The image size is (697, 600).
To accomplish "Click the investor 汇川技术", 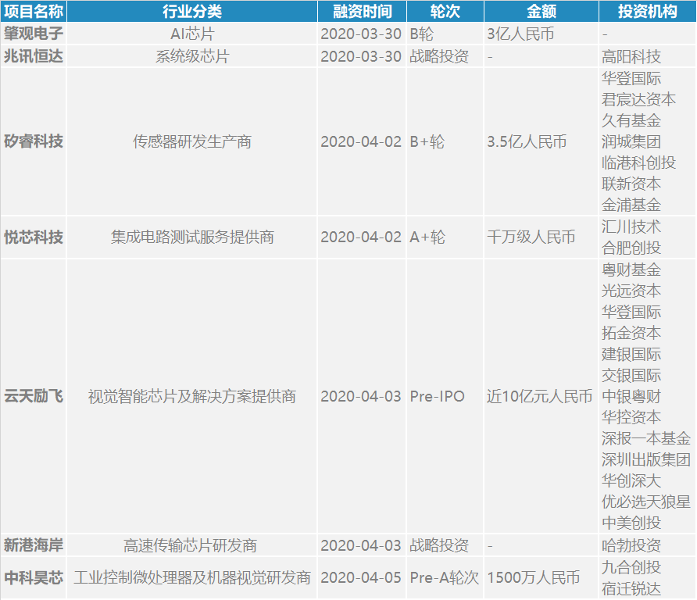I will click(631, 227).
